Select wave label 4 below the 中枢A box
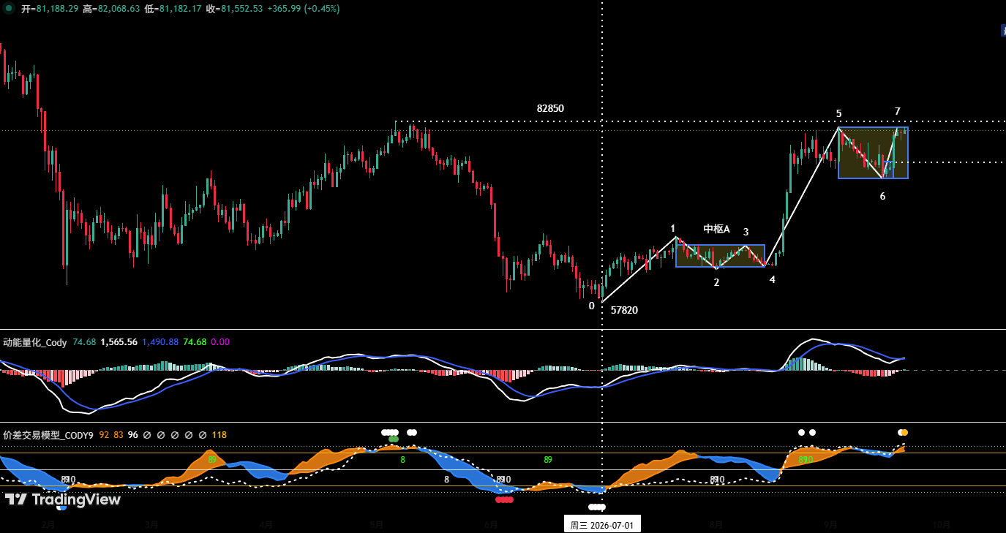The height and width of the screenshot is (533, 1006). click(773, 279)
